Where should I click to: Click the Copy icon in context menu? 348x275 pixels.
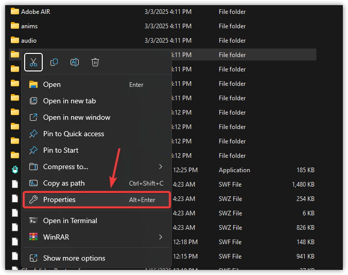point(54,62)
